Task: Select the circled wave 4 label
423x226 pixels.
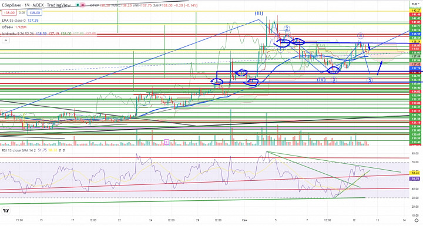Action: 360,36
